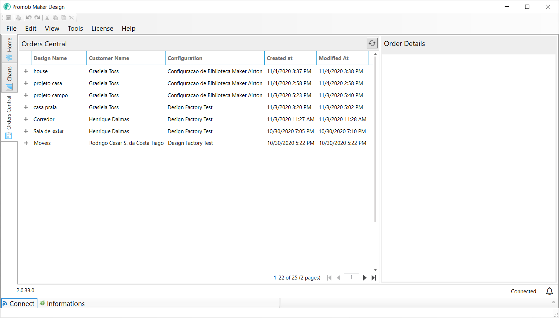This screenshot has width=559, height=318.
Task: Expand the 'Moveis' order row
Action: (26, 143)
